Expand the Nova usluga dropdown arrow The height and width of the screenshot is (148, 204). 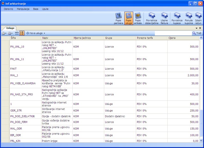pyautogui.click(x=44, y=33)
